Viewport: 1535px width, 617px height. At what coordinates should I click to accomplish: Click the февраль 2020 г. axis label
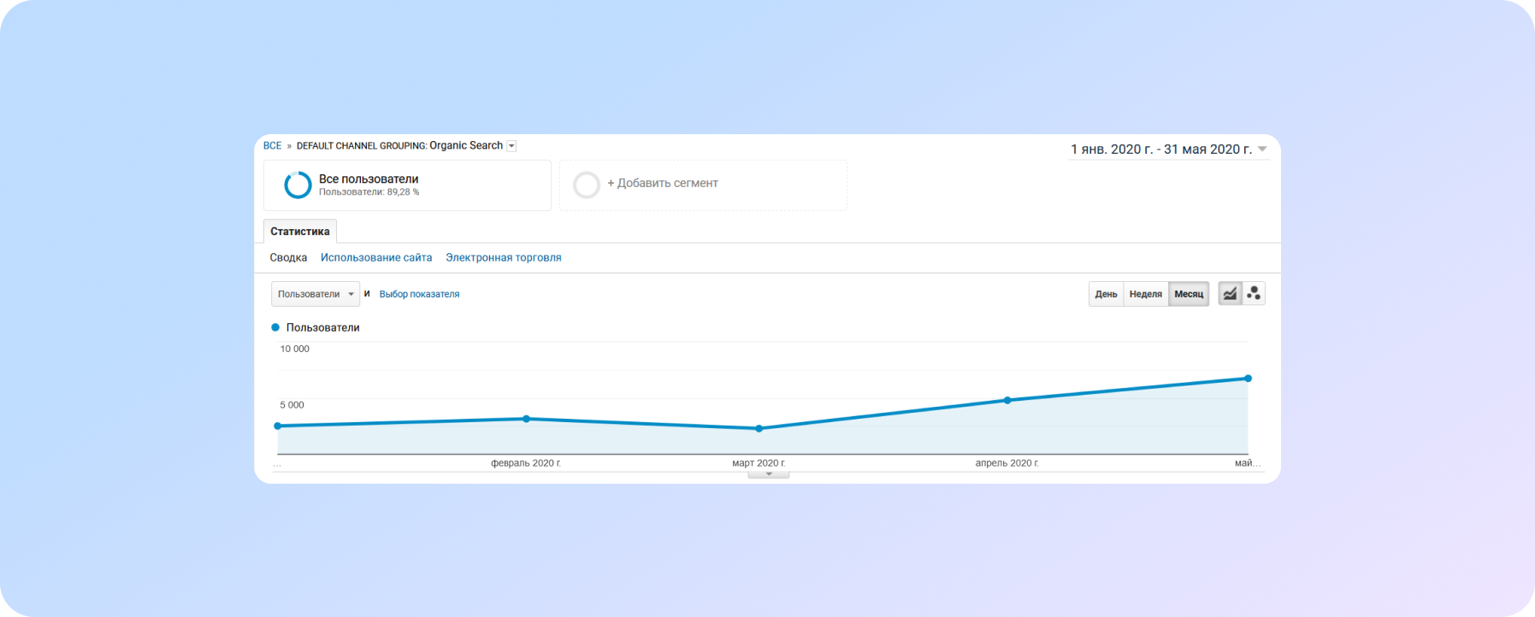click(x=526, y=463)
